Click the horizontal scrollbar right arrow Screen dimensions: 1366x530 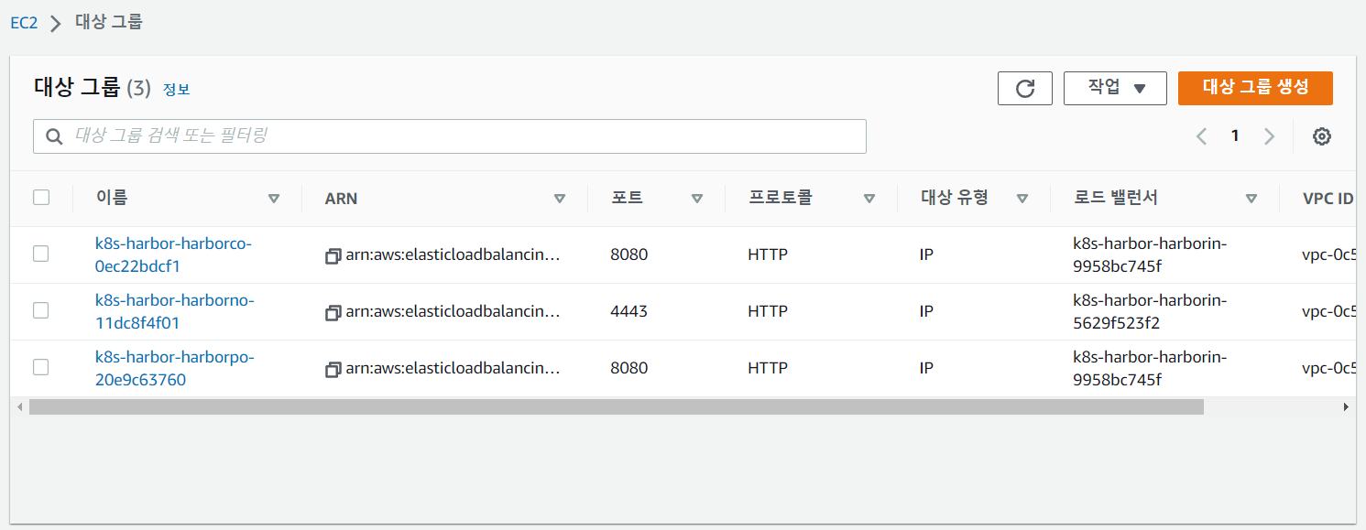tap(1346, 406)
